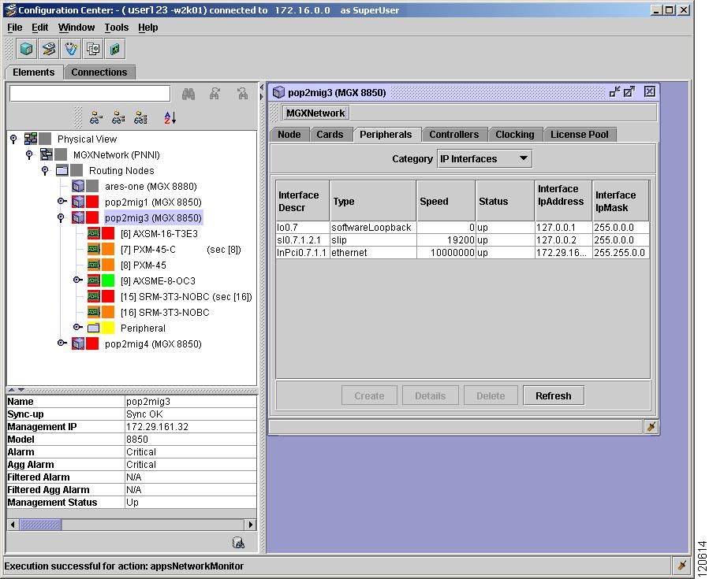Click the teal cube icon in the main toolbar

point(26,49)
